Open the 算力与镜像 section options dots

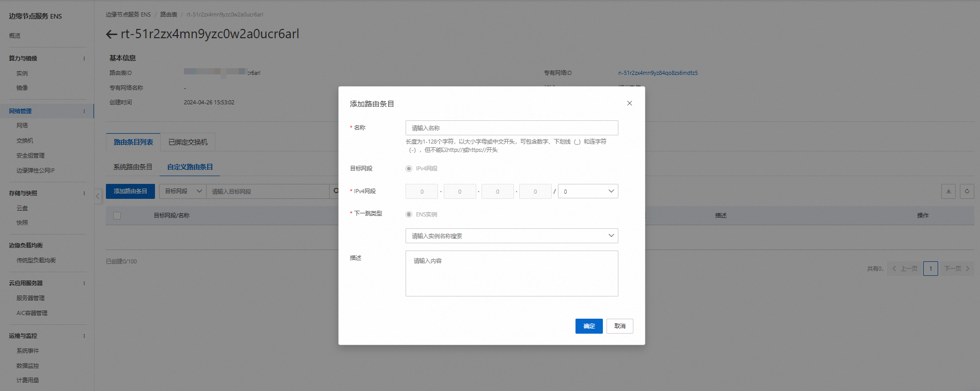coord(84,58)
